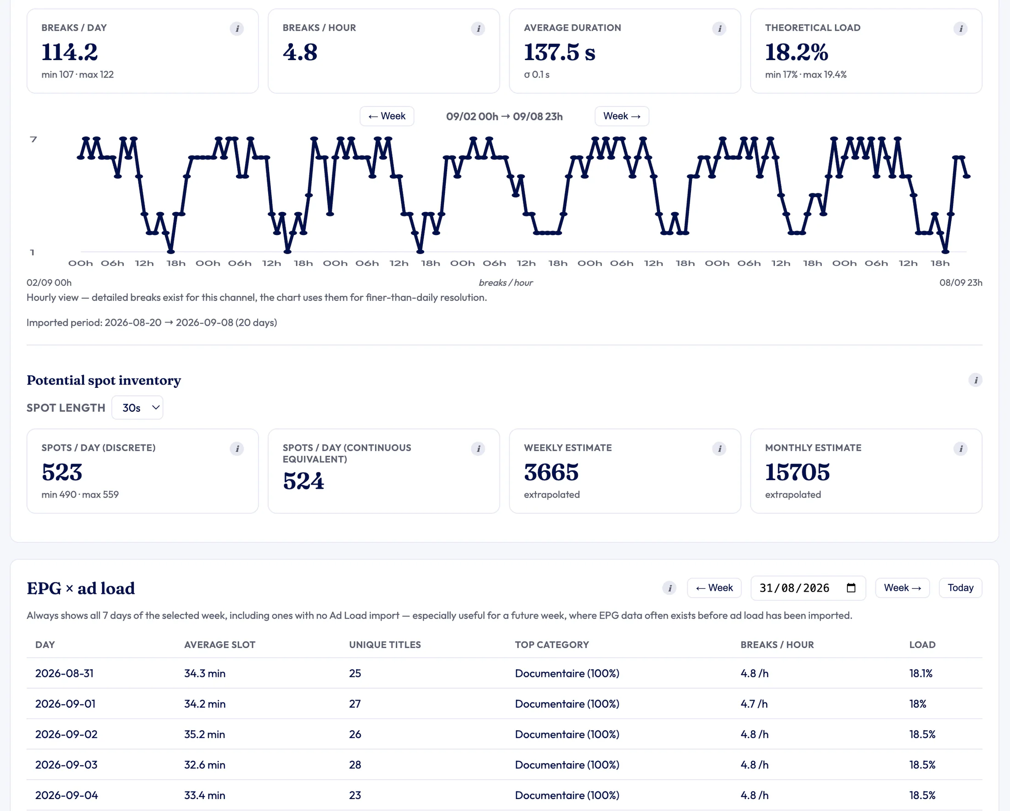Click unique titles value 27
Image resolution: width=1010 pixels, height=811 pixels.
354,703
